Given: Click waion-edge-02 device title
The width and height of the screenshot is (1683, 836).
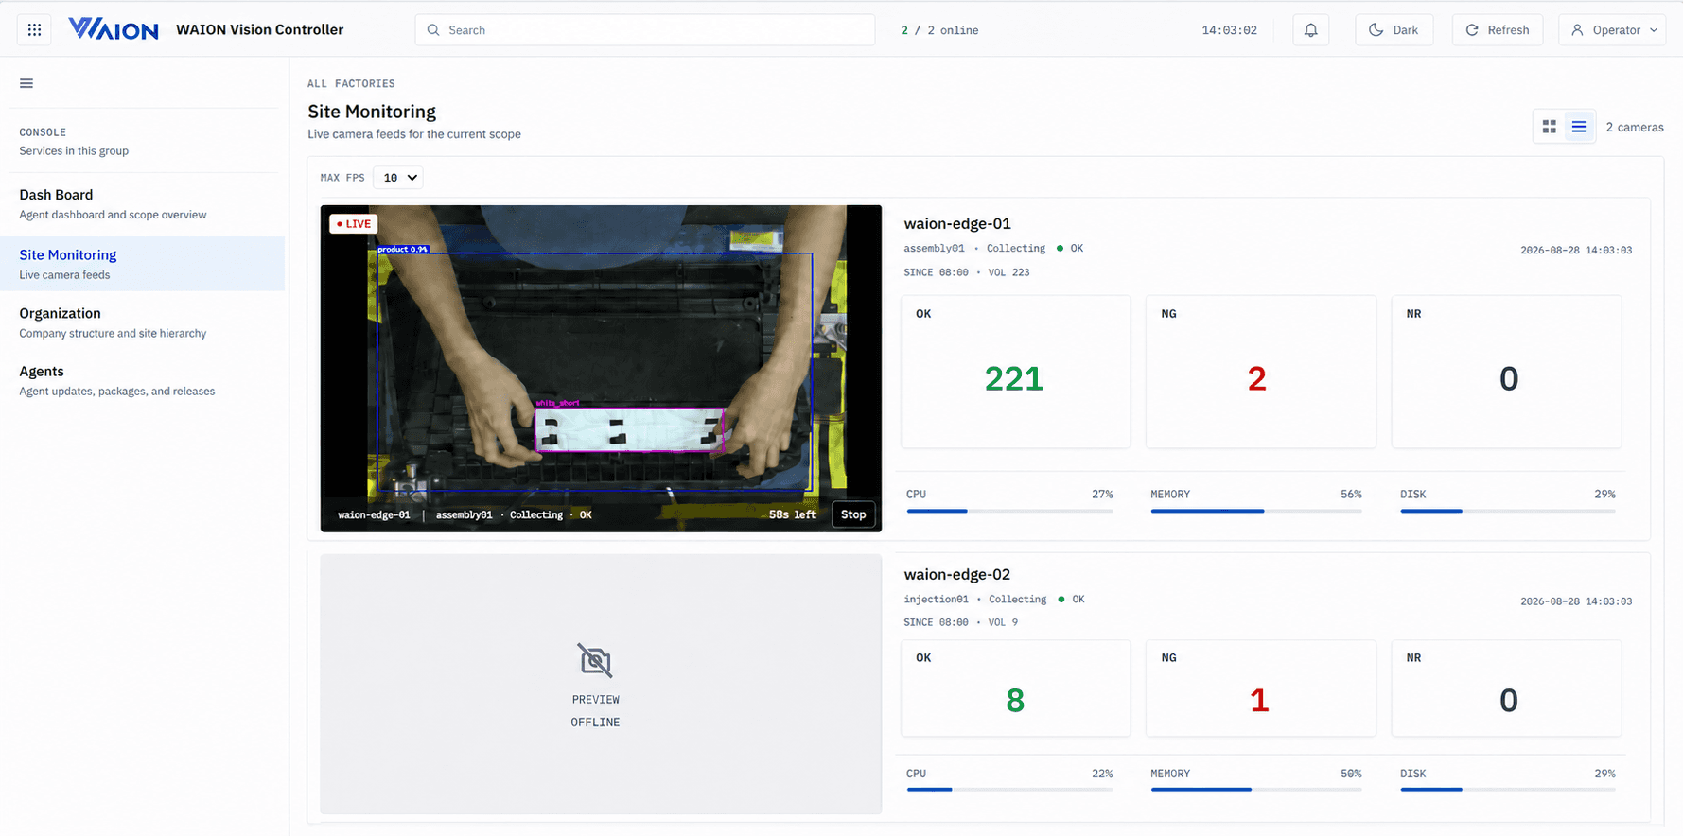Looking at the screenshot, I should (957, 575).
